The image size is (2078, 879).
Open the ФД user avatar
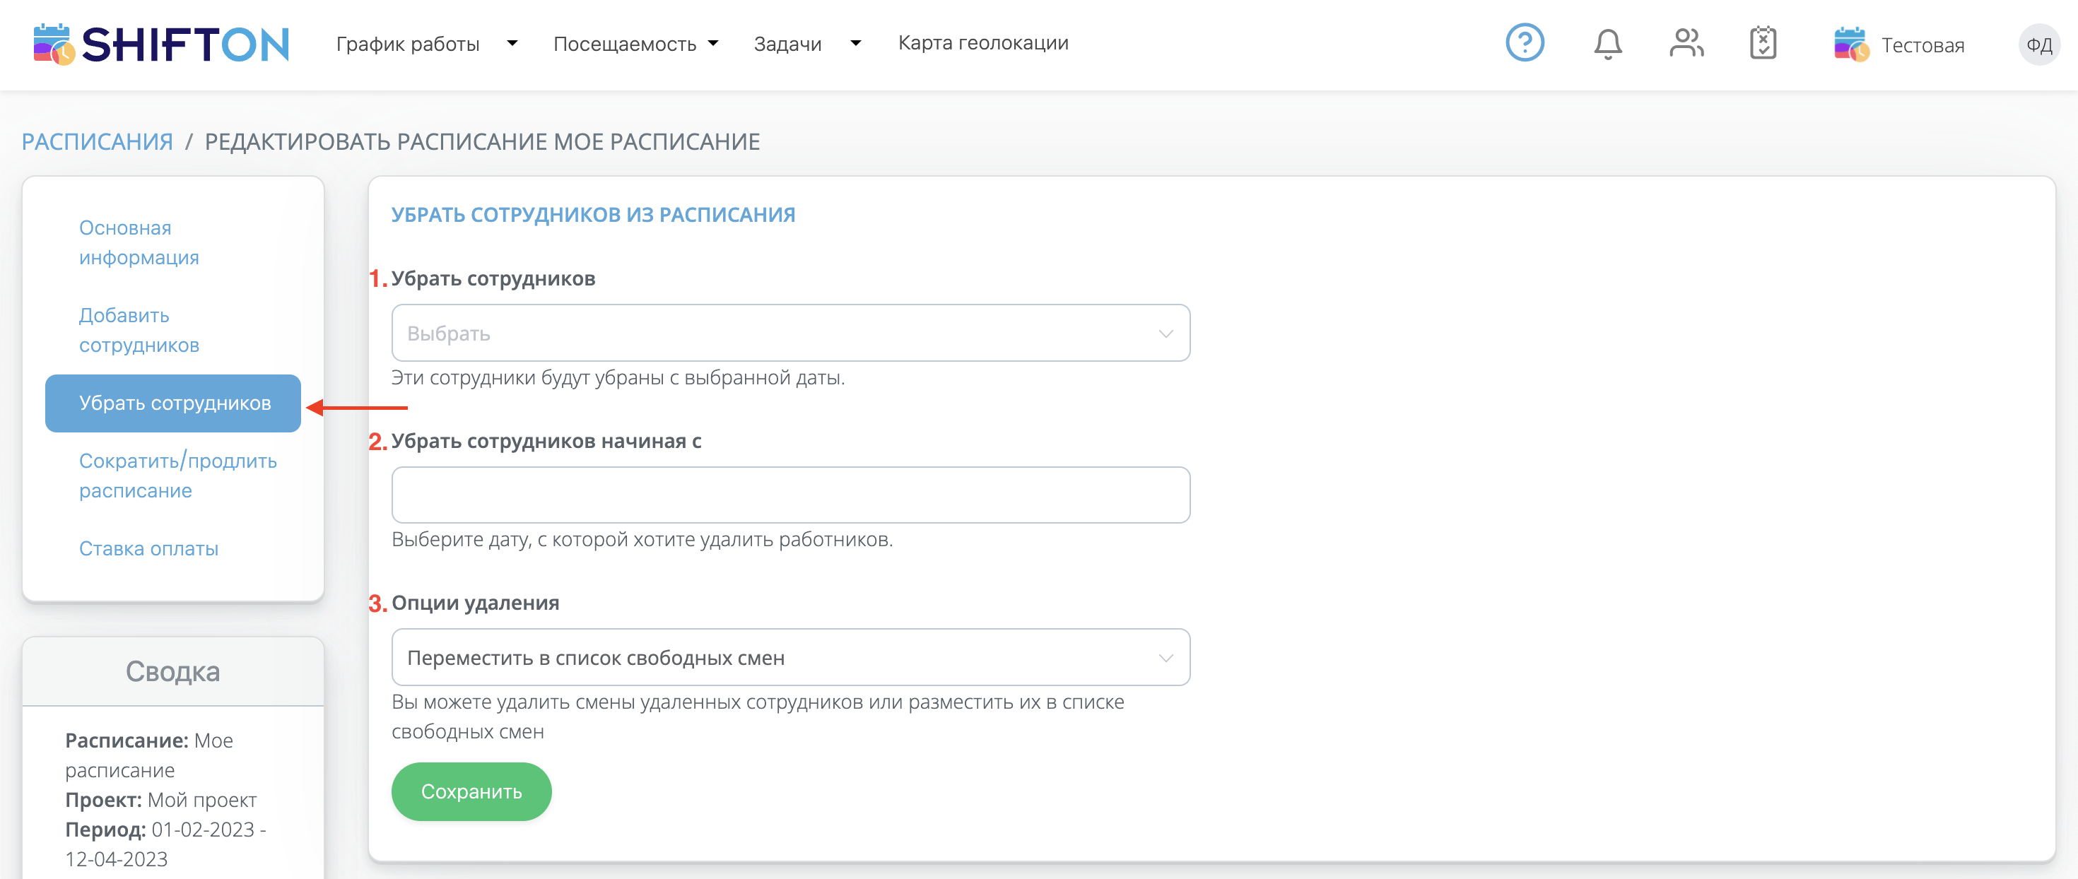pos(2039,45)
